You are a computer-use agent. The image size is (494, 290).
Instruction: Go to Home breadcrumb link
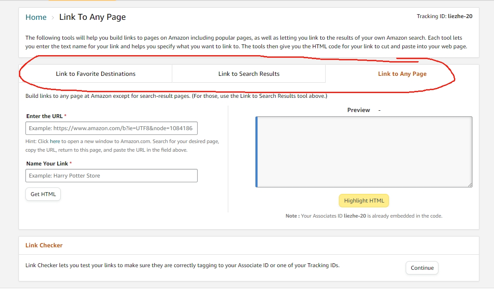point(36,17)
